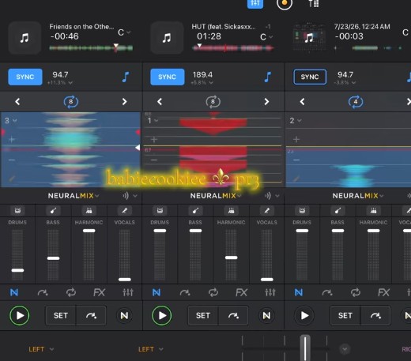This screenshot has width=411, height=361.
Task: Mute vocals microphone icon on Friends on the Other deck
Action: pos(125,211)
